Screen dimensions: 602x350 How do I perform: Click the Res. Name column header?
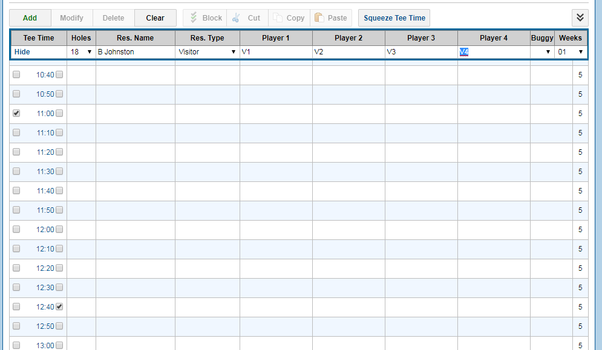point(136,38)
